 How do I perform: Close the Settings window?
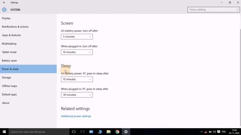[x=238, y=3]
